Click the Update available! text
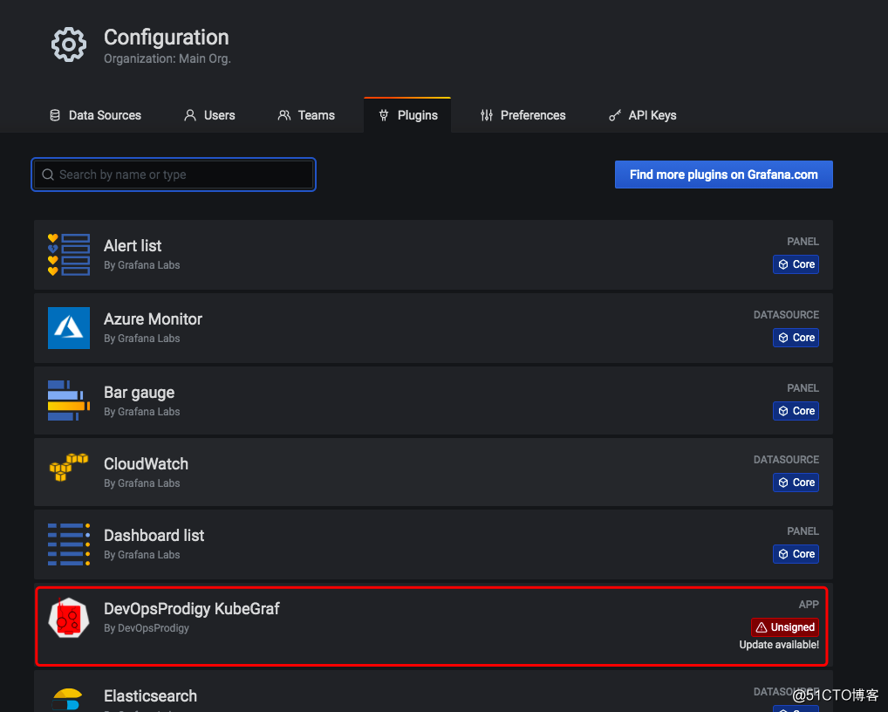The height and width of the screenshot is (712, 888). (779, 645)
